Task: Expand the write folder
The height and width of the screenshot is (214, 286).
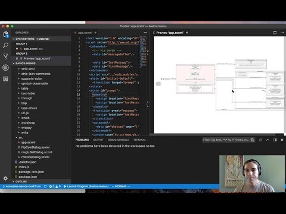Action: (x=25, y=133)
